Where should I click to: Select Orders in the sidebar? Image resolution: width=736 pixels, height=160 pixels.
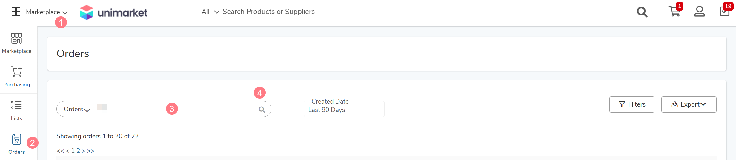[17, 144]
